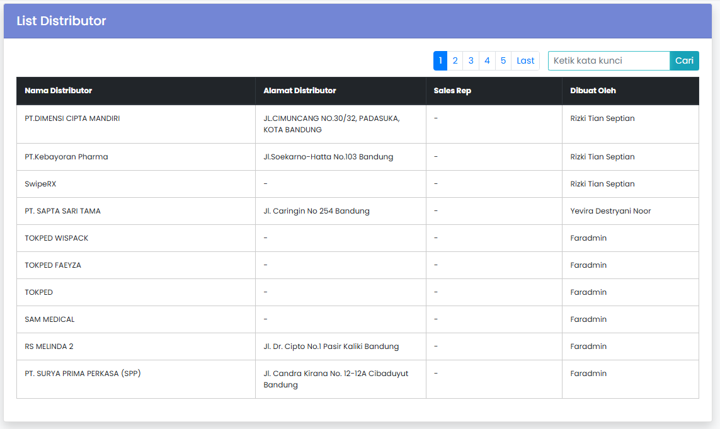Select the PT. SURYA PRIMA PERKASA (SPP) row
The width and height of the screenshot is (720, 429).
(x=83, y=374)
